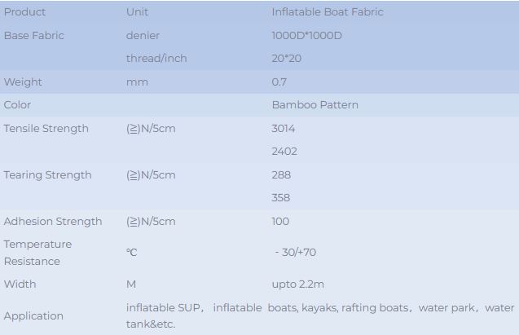519x335 pixels.
Task: Click the Product header cell
Action: coord(25,12)
